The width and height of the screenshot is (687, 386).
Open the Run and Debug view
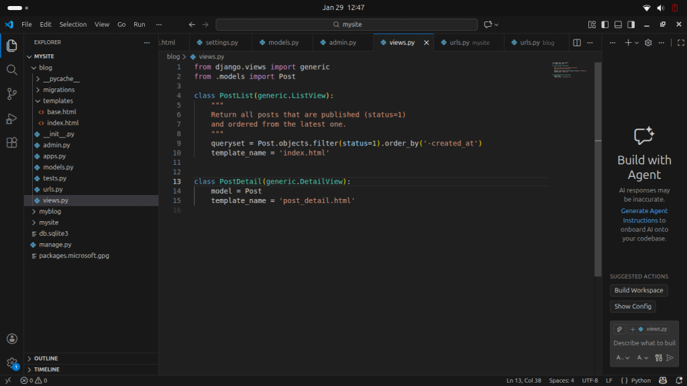click(11, 119)
